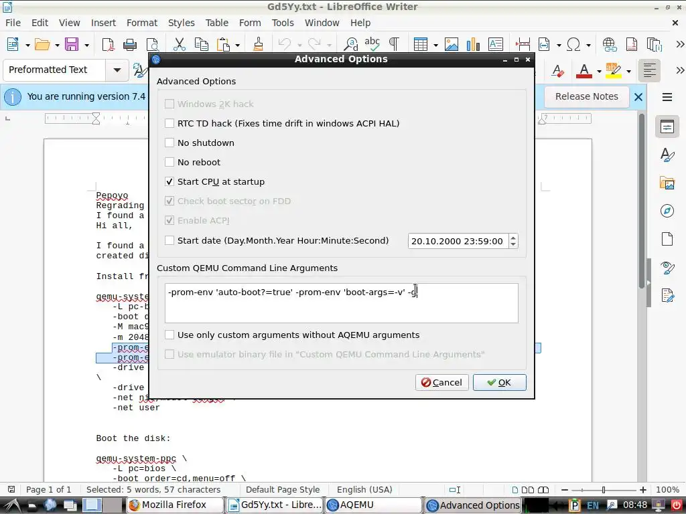Viewport: 686px width, 514px height.
Task: Open the Insert Table dropdown arrow
Action: click(435, 45)
